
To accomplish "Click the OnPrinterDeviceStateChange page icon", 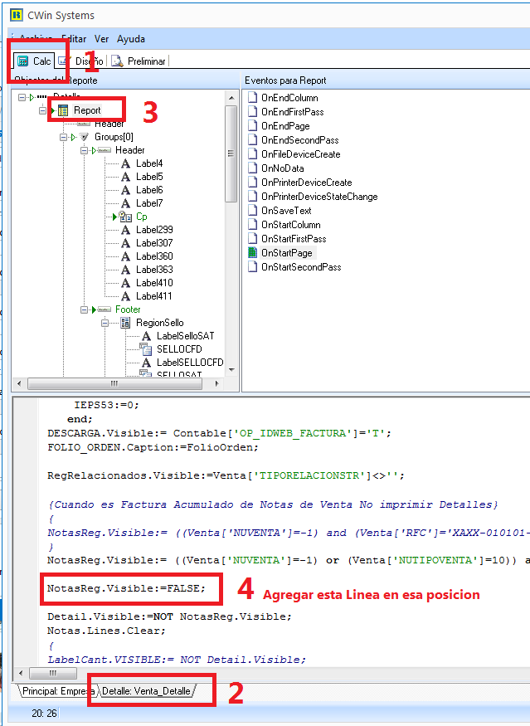I will [x=252, y=197].
